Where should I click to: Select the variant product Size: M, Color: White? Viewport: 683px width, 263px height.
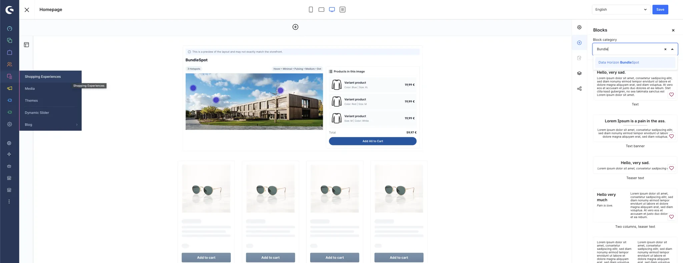pos(373,118)
